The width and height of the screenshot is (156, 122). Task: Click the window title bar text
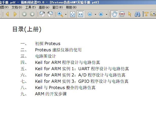click(x=50, y=2)
